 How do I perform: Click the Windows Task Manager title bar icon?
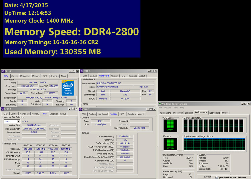click(160, 104)
